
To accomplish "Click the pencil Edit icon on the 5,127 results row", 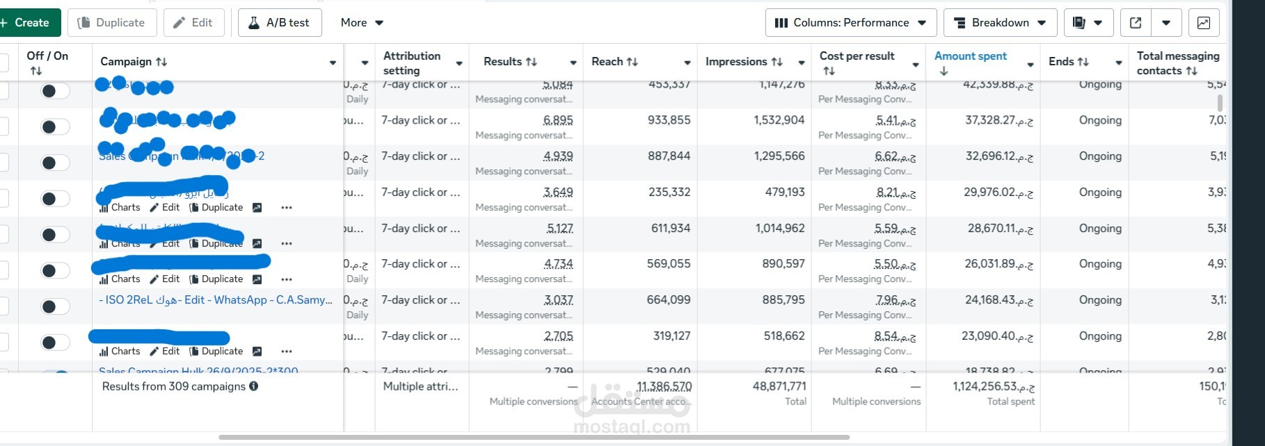I will tap(154, 244).
